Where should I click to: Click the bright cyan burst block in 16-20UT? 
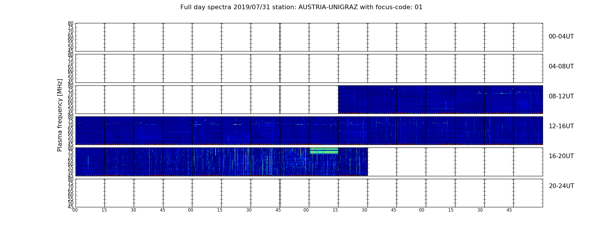[324, 151]
